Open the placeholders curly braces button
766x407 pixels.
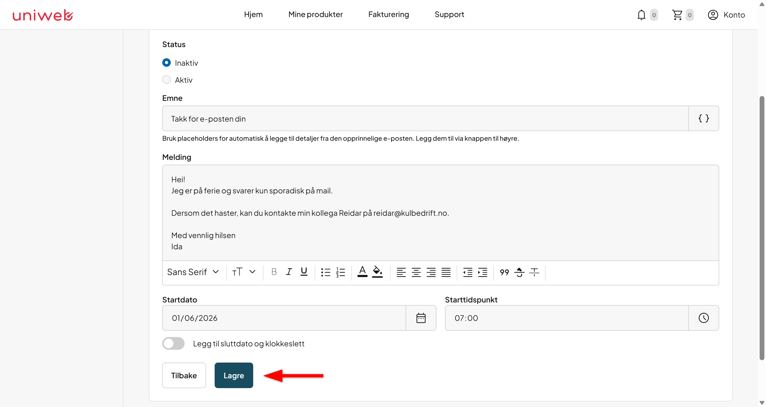(703, 118)
